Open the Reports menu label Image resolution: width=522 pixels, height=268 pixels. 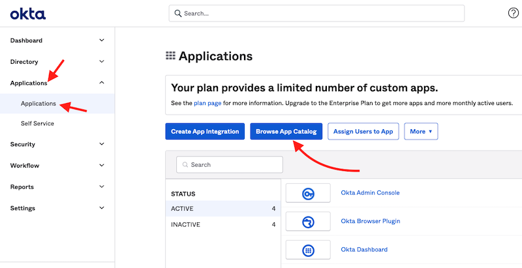click(x=22, y=187)
